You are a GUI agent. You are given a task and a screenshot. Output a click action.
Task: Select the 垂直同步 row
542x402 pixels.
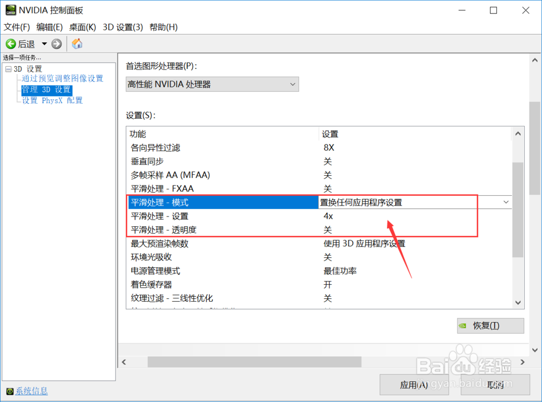click(x=319, y=161)
